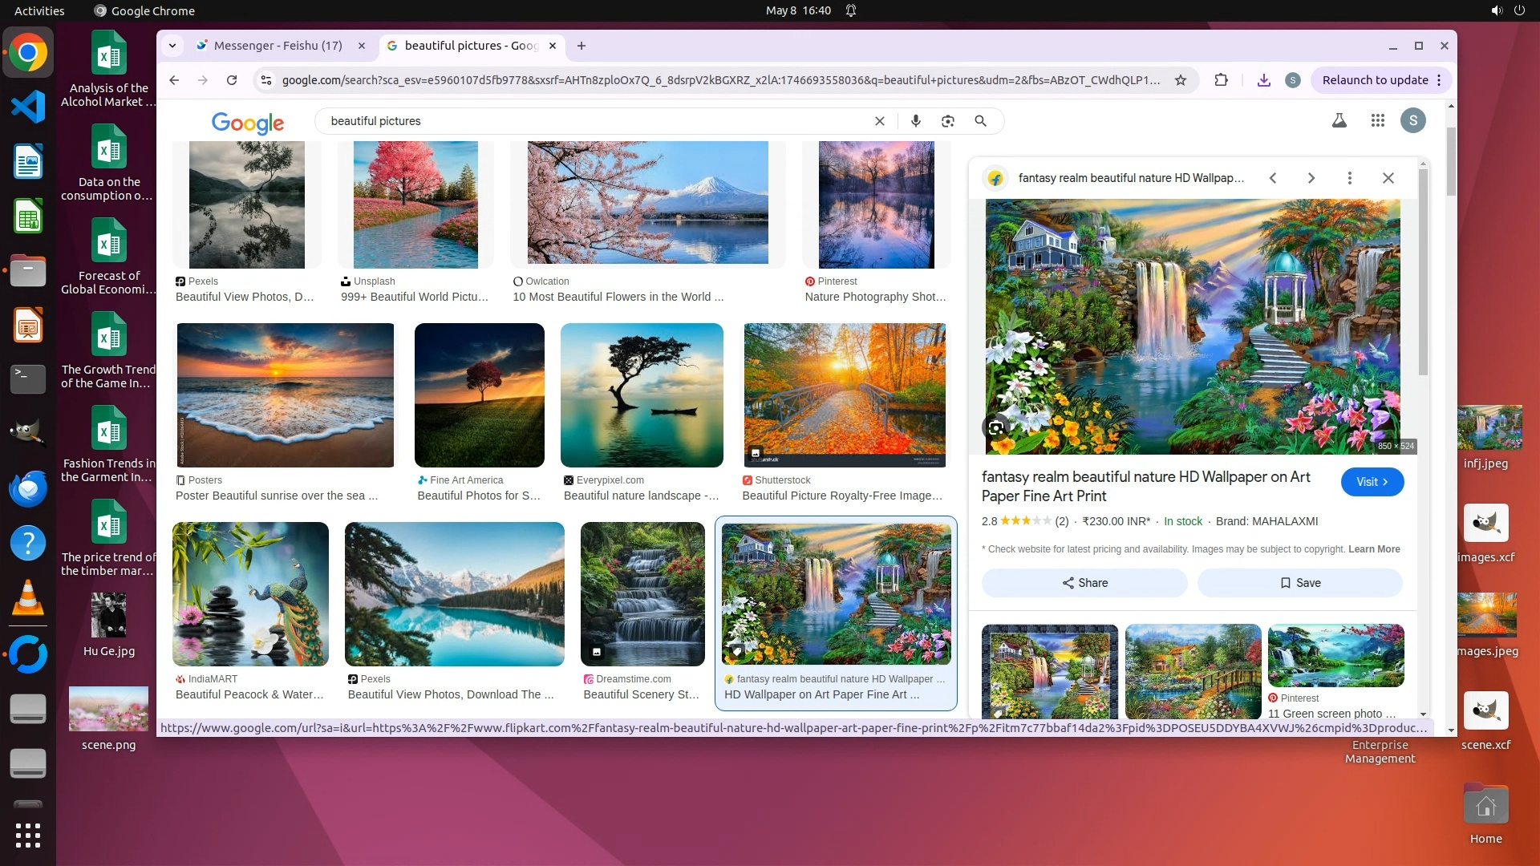Viewport: 1540px width, 866px height.
Task: Click the Visit button
Action: click(x=1372, y=482)
